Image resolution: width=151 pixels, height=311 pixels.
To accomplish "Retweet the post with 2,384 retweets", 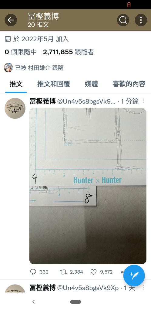I will (x=63, y=272).
